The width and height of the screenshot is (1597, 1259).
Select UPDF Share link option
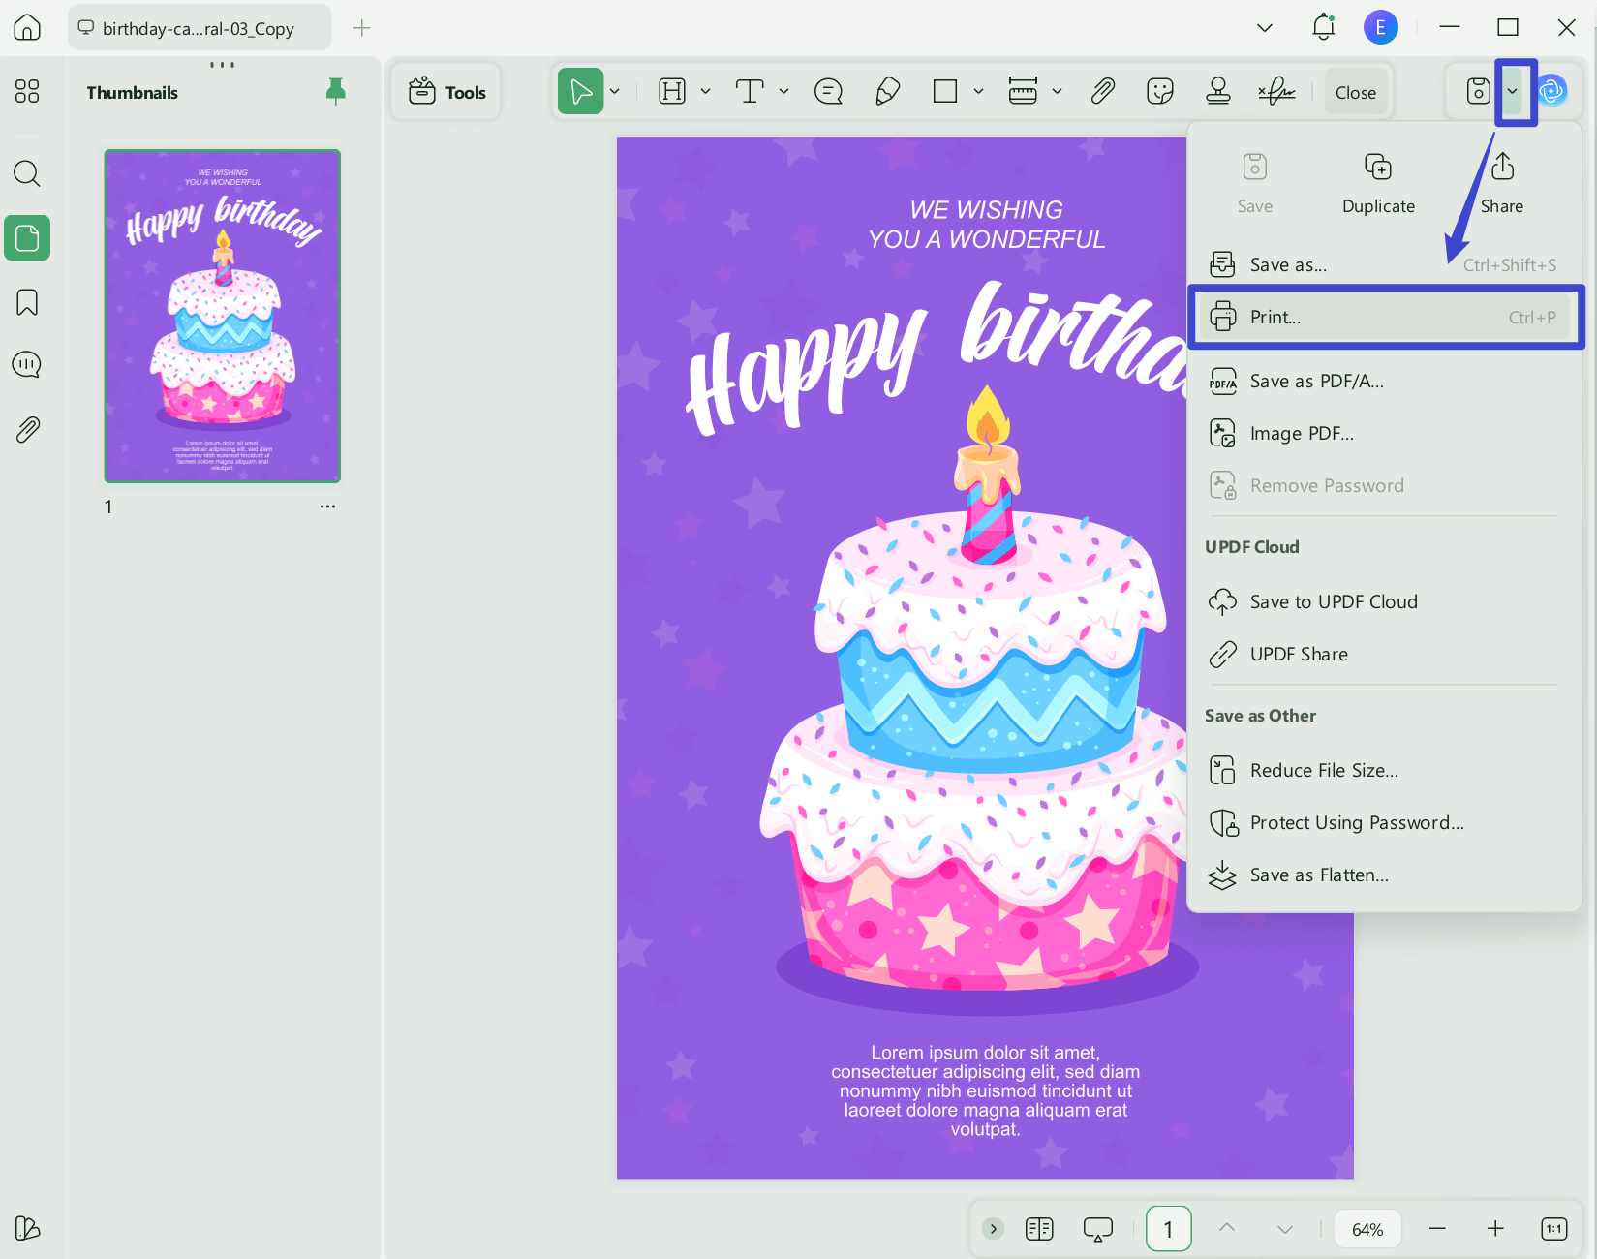click(x=1383, y=654)
